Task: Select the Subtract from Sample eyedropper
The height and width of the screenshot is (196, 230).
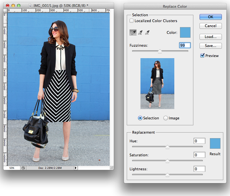Action: pyautogui.click(x=147, y=32)
